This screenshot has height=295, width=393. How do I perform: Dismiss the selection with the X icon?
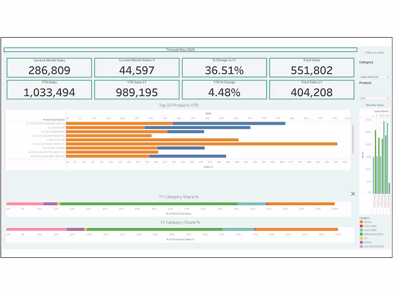point(353,193)
